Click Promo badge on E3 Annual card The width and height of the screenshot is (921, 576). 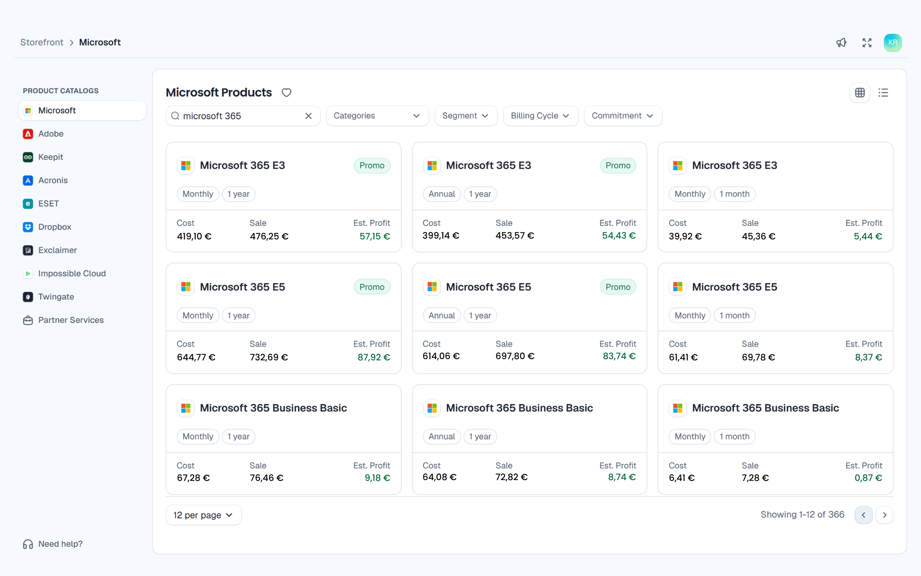[618, 165]
